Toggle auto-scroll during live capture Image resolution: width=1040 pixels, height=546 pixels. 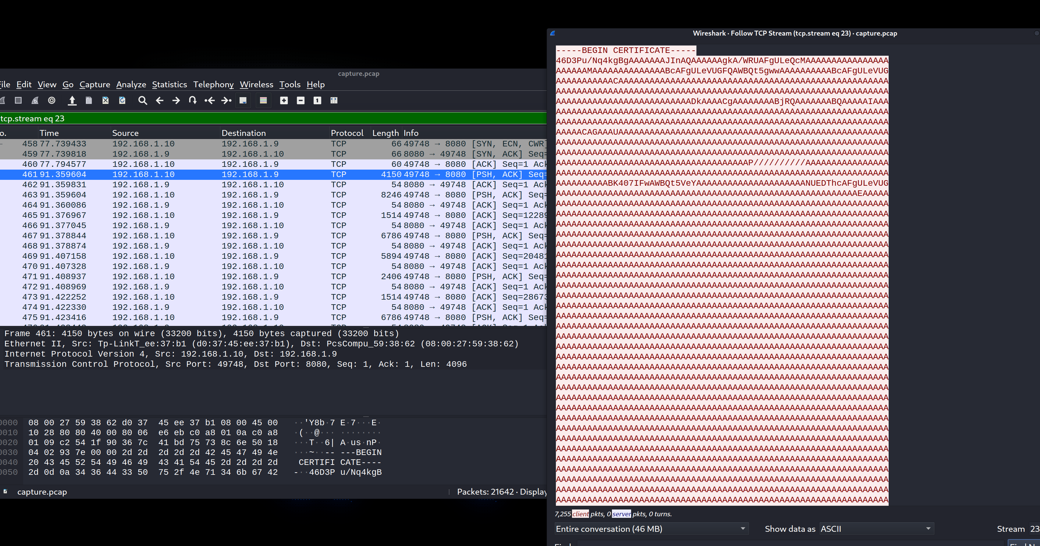pos(243,101)
